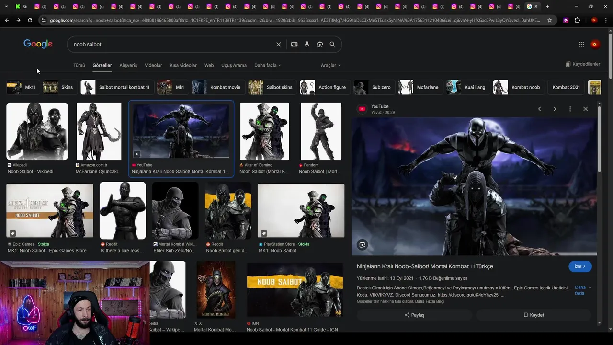Select the Kombat noob filter chip
Screen dimensions: 613x345
519,87
